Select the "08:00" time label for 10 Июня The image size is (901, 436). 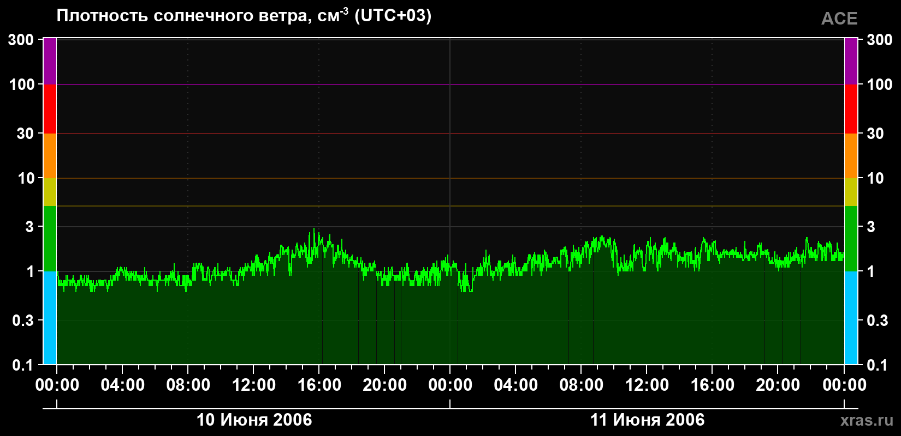[x=188, y=385]
